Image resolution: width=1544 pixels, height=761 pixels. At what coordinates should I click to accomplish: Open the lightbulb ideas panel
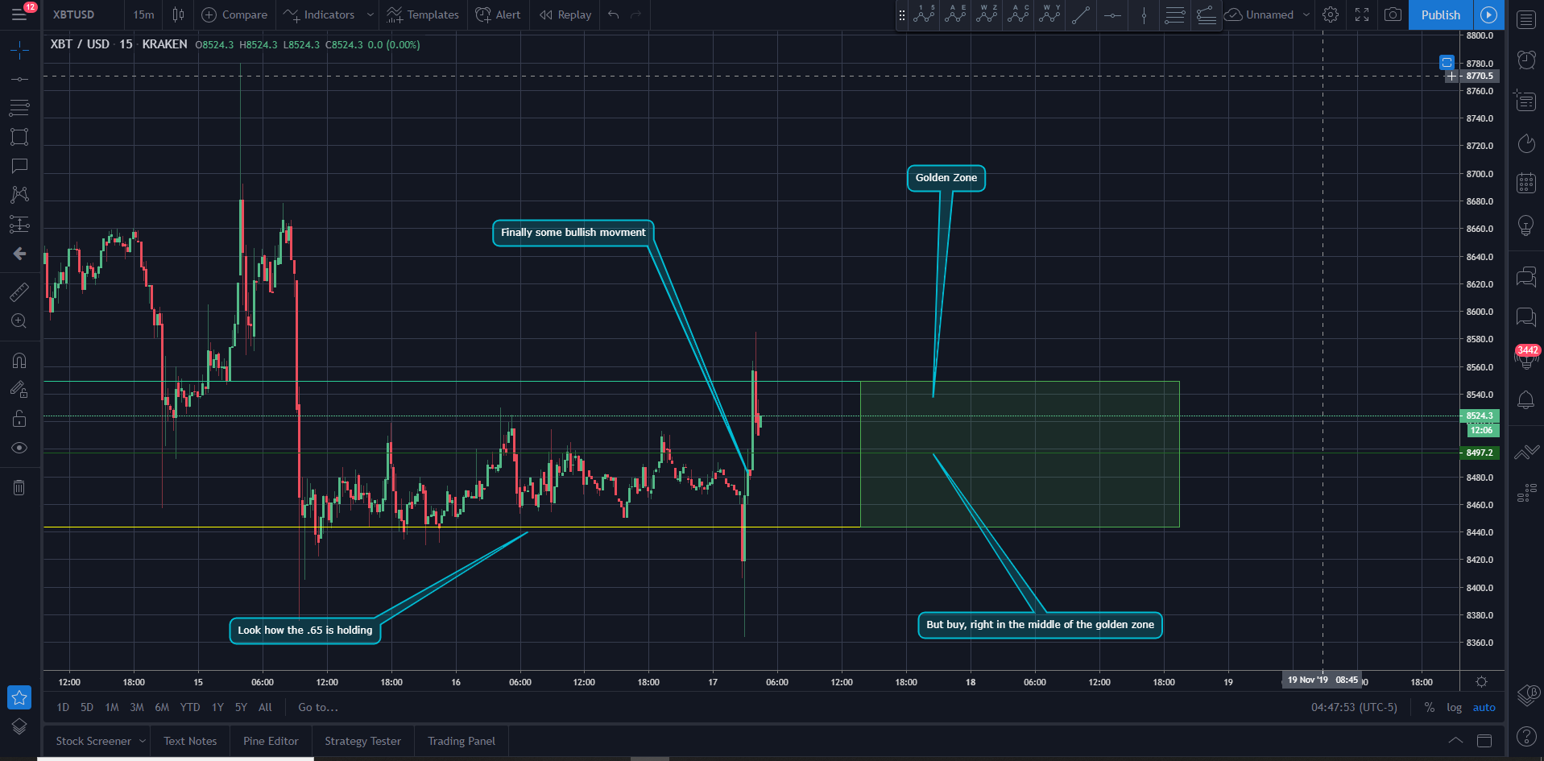[1526, 225]
